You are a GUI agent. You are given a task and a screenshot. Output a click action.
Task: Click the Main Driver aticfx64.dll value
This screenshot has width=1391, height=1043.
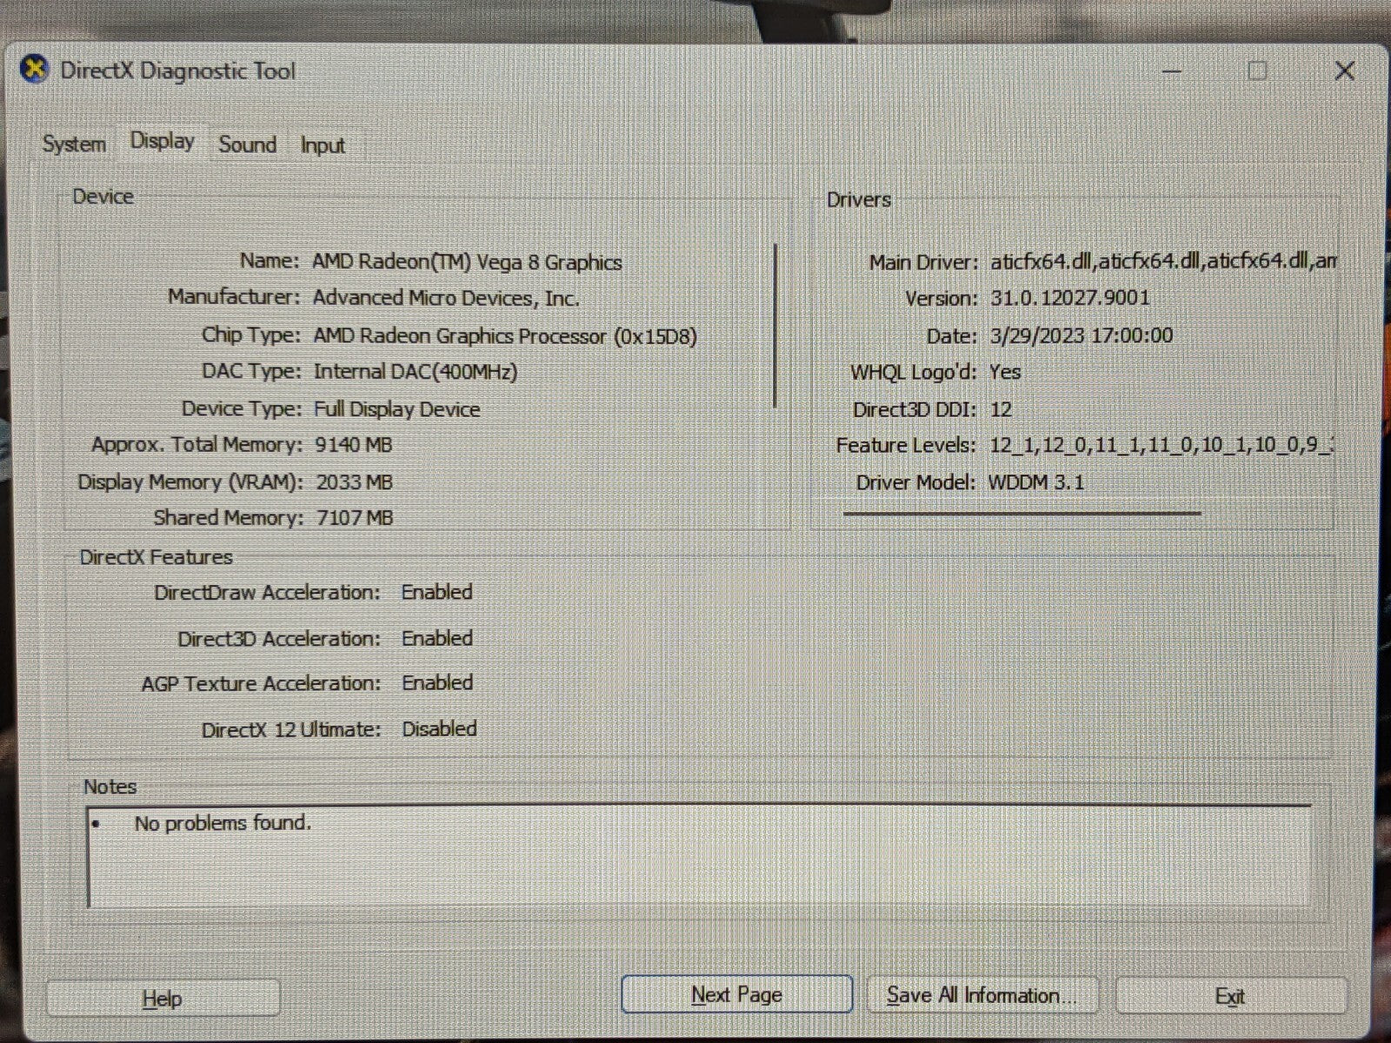point(1162,262)
